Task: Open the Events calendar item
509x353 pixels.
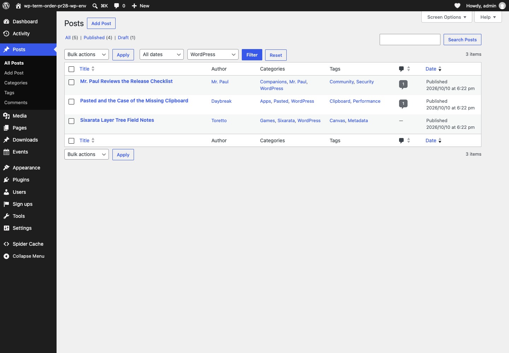Action: [28, 152]
